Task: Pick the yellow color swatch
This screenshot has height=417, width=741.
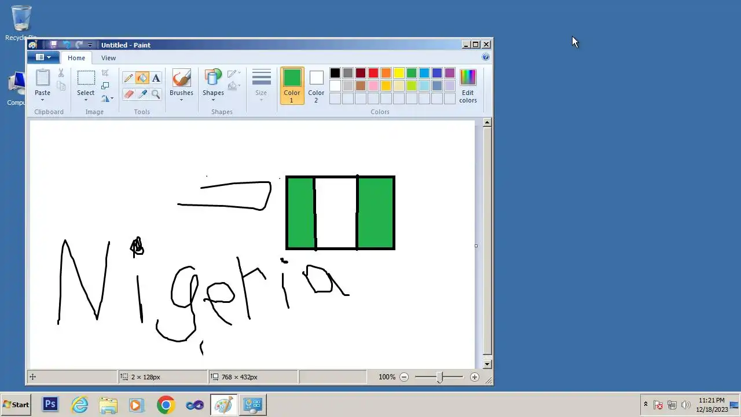Action: tap(399, 73)
